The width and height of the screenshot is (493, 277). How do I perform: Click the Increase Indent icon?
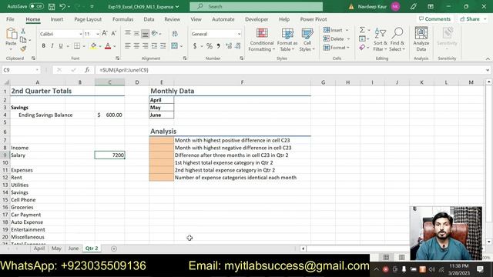pyautogui.click(x=163, y=46)
